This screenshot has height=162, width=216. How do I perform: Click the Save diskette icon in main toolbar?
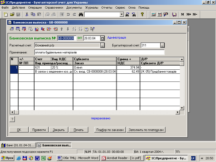coord(18,14)
